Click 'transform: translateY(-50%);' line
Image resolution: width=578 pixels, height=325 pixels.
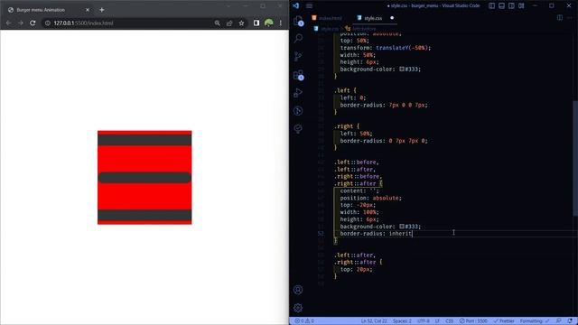click(x=386, y=48)
